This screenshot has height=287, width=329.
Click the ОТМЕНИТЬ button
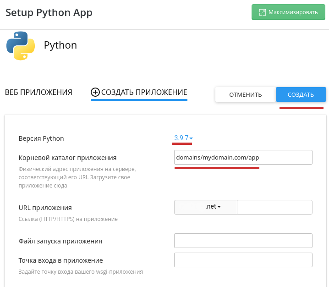[x=245, y=94]
